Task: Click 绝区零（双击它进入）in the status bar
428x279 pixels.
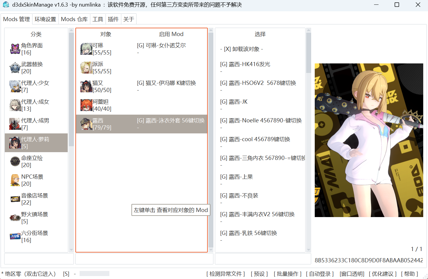Action: [28, 274]
